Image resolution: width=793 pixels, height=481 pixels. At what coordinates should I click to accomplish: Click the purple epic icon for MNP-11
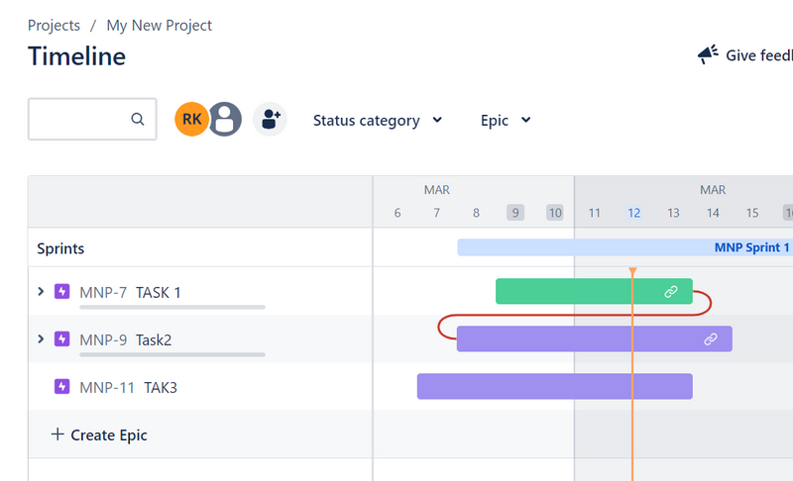pos(62,387)
